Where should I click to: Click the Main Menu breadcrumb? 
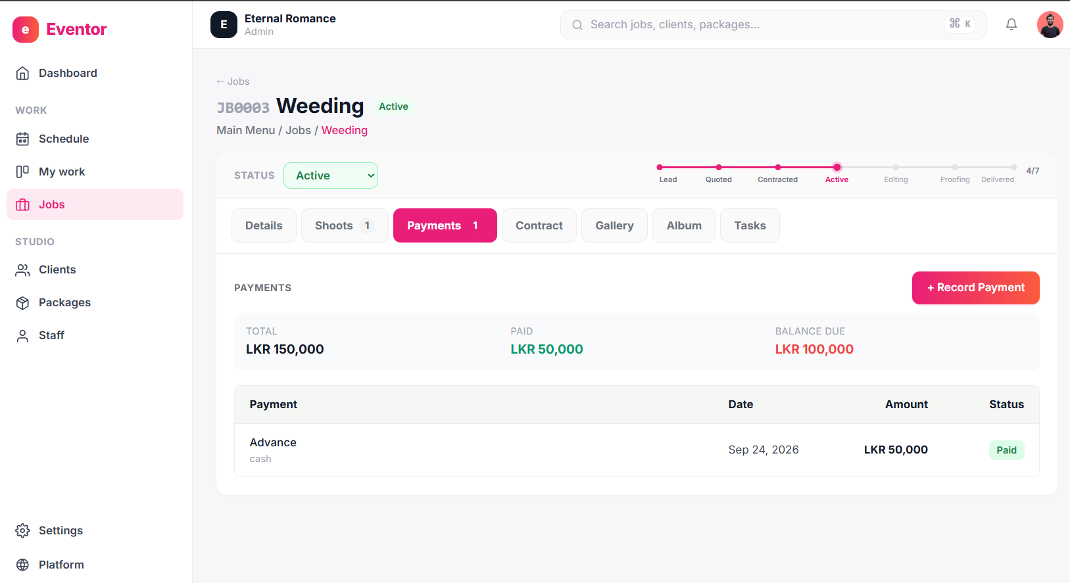246,130
